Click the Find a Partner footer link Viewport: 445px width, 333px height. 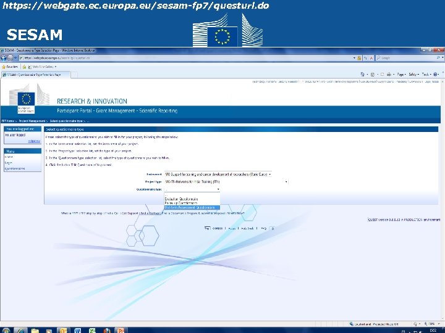click(x=151, y=213)
